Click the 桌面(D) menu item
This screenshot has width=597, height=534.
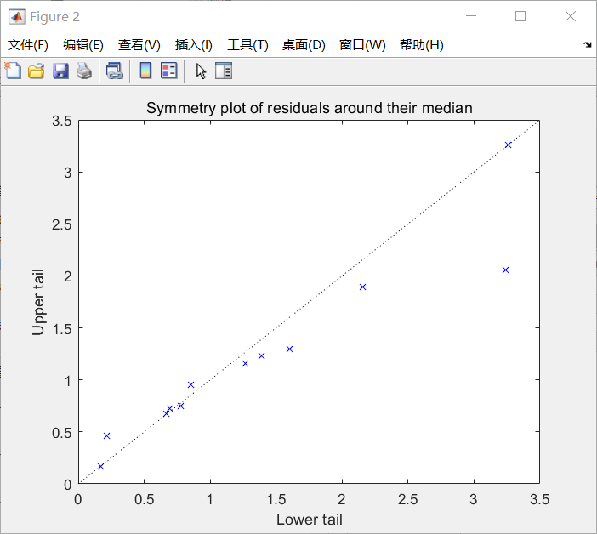point(304,45)
